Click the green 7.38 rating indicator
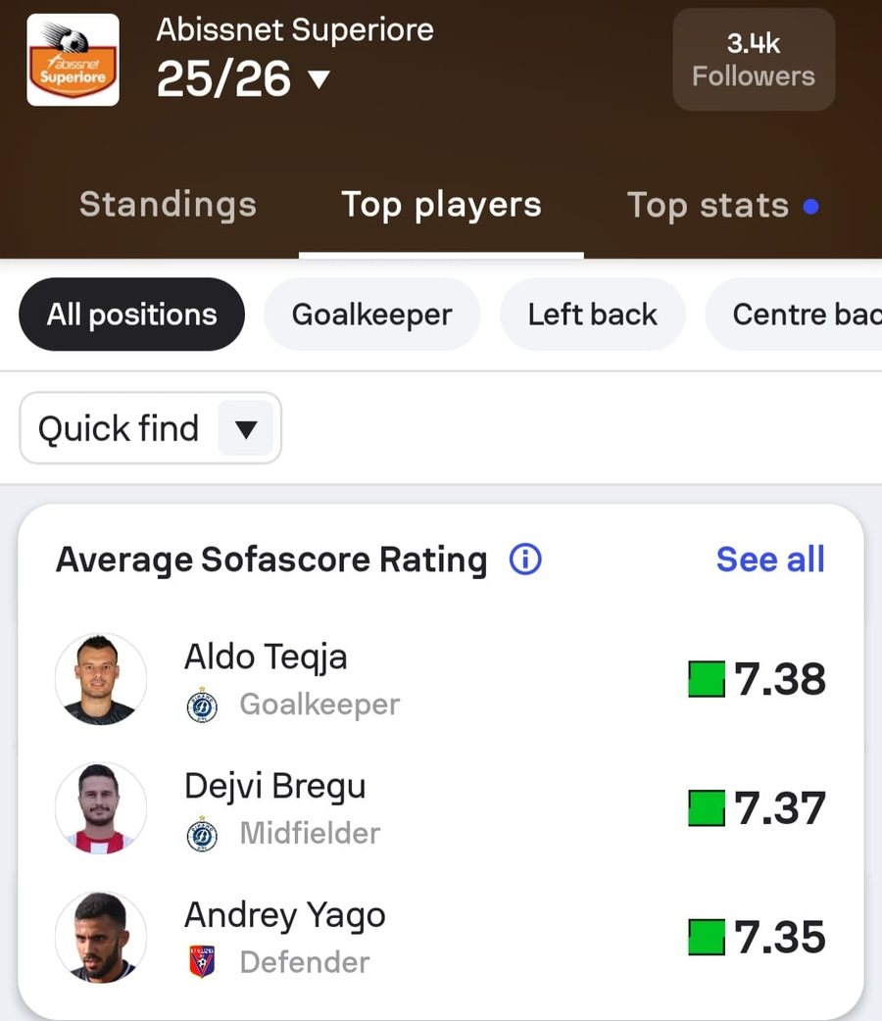The image size is (882, 1021). tap(707, 679)
